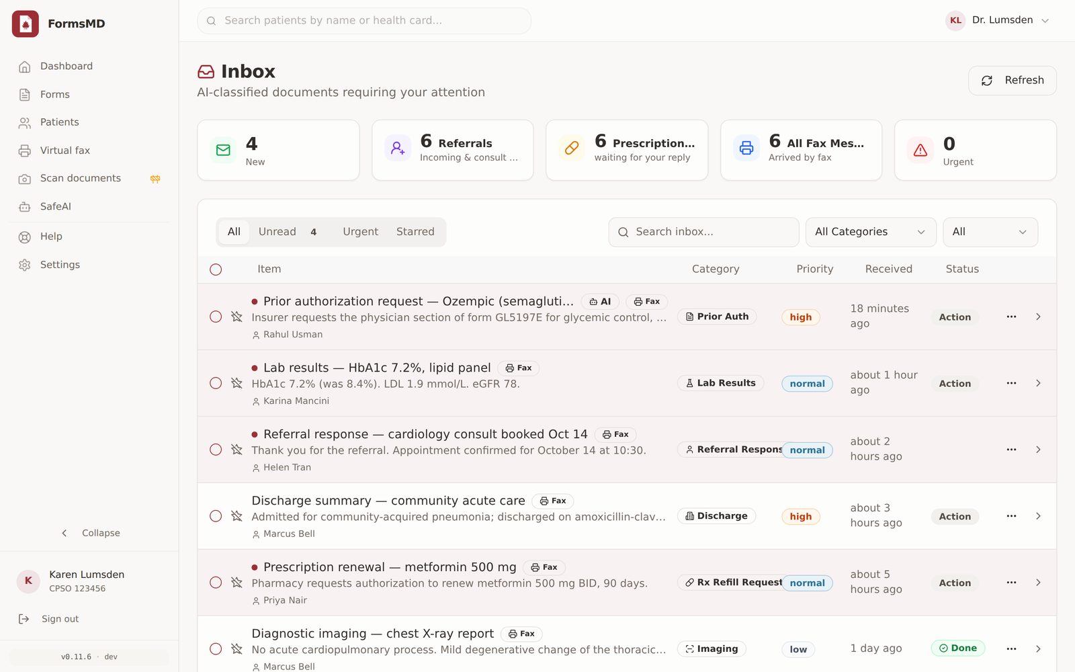1075x672 pixels.
Task: Select the Lab results row checkbox
Action: [216, 383]
